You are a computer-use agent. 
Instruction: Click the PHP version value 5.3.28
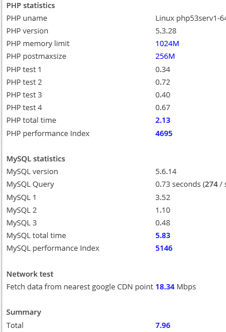pyautogui.click(x=166, y=31)
